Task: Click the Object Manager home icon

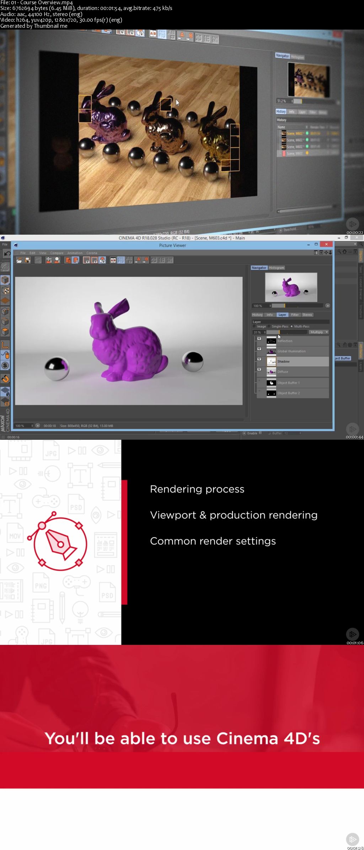Action: pos(344,251)
